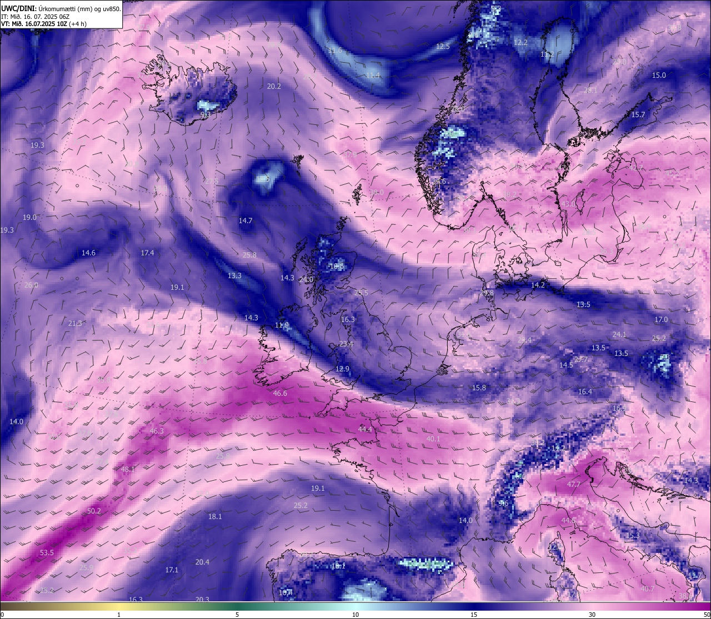The image size is (711, 619).
Task: Click the 12.2 value label
Action: pos(520,42)
